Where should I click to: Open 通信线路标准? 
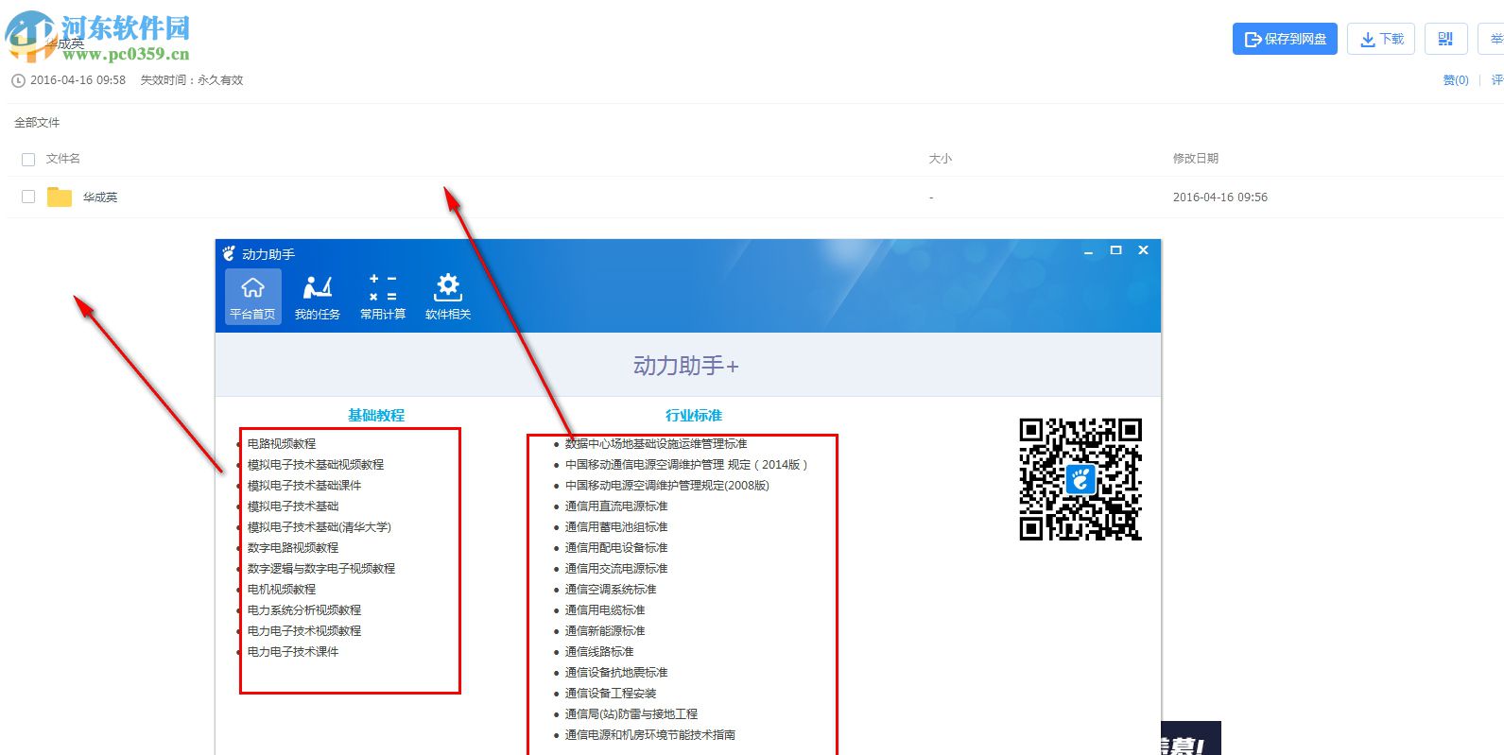(x=599, y=652)
